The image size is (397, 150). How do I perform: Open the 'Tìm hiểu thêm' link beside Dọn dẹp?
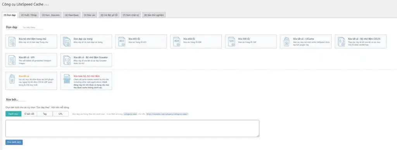coord(29,27)
